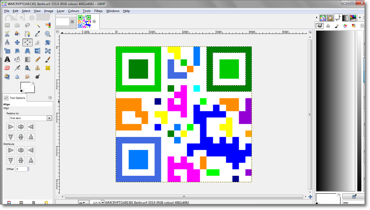
Task: Select the Foreground Select tool
Action: [x=17, y=34]
